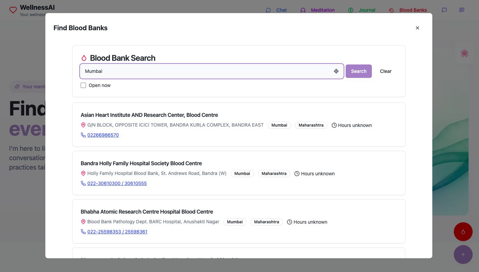
Task: Clear the blood bank search
Action: [386, 71]
